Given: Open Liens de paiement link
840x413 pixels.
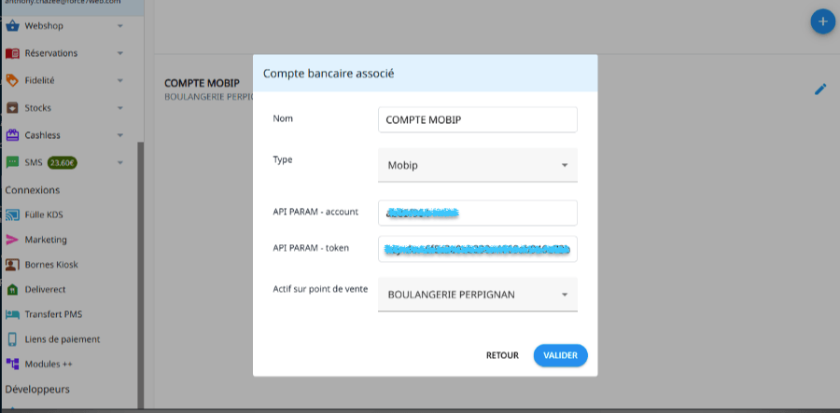Looking at the screenshot, I should (63, 339).
